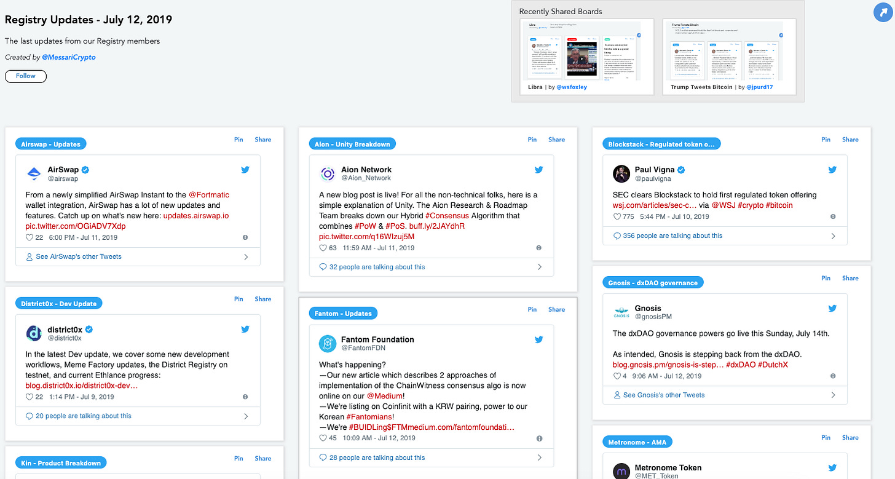
Task: Select the Airswap - Updates tag
Action: point(51,144)
